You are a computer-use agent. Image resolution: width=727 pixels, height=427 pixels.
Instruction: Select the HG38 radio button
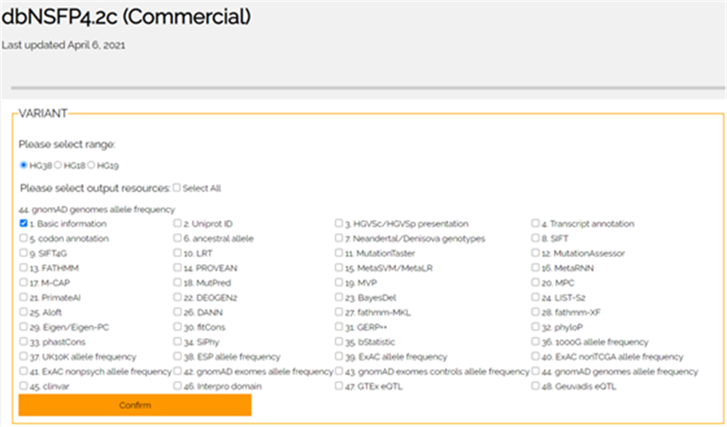(x=23, y=166)
